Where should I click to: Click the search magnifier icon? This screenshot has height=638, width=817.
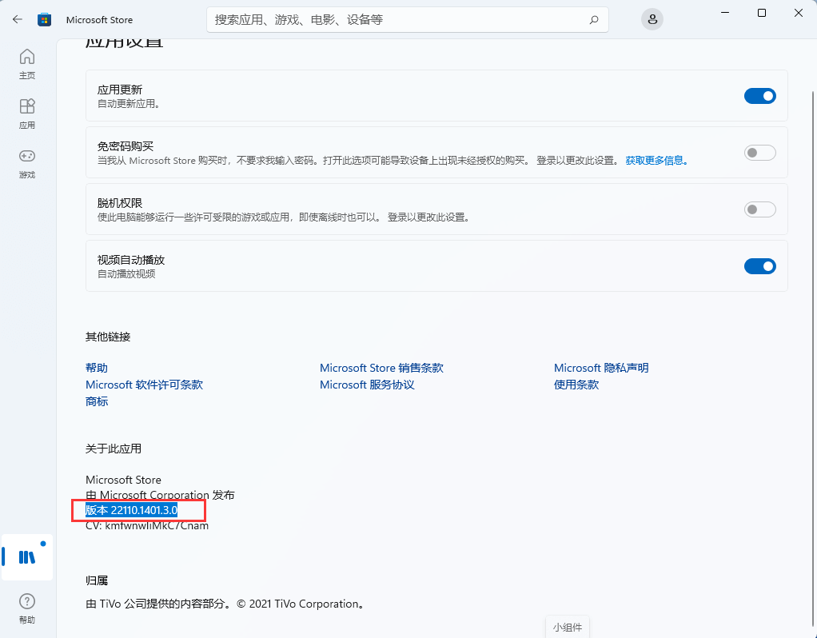click(x=593, y=19)
